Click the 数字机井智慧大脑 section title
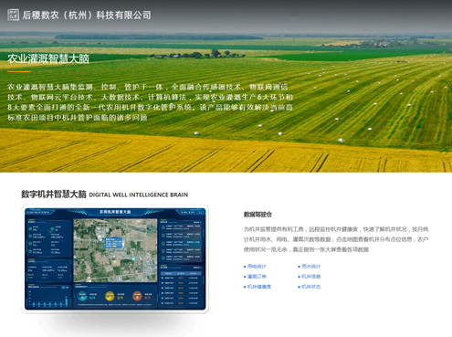452x337 pixels. click(x=54, y=195)
